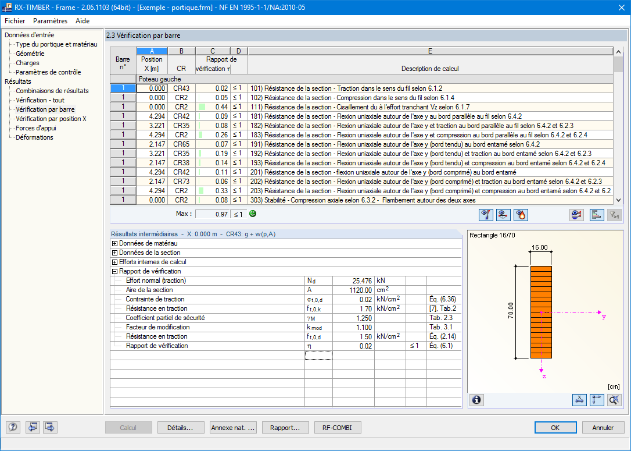Toggle the deformation view icon

click(503, 215)
